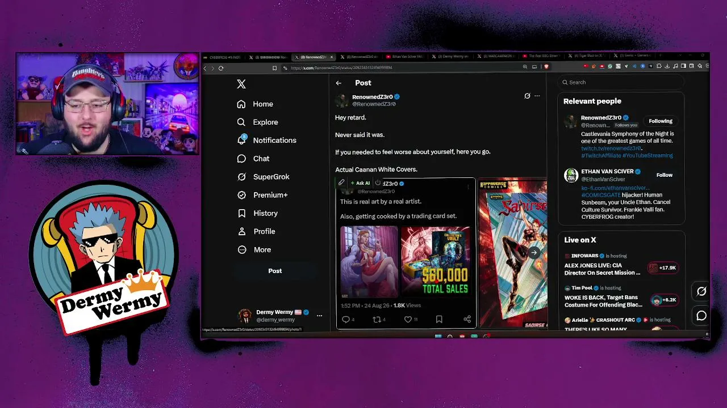The width and height of the screenshot is (727, 408).
Task: Open the $60,000 Total Sales image
Action: pos(436,262)
